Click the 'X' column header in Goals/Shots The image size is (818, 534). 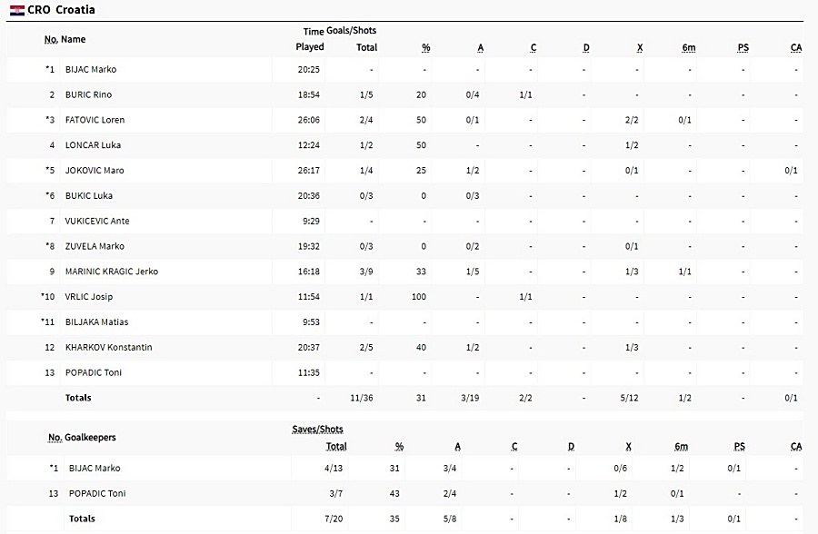pos(640,47)
